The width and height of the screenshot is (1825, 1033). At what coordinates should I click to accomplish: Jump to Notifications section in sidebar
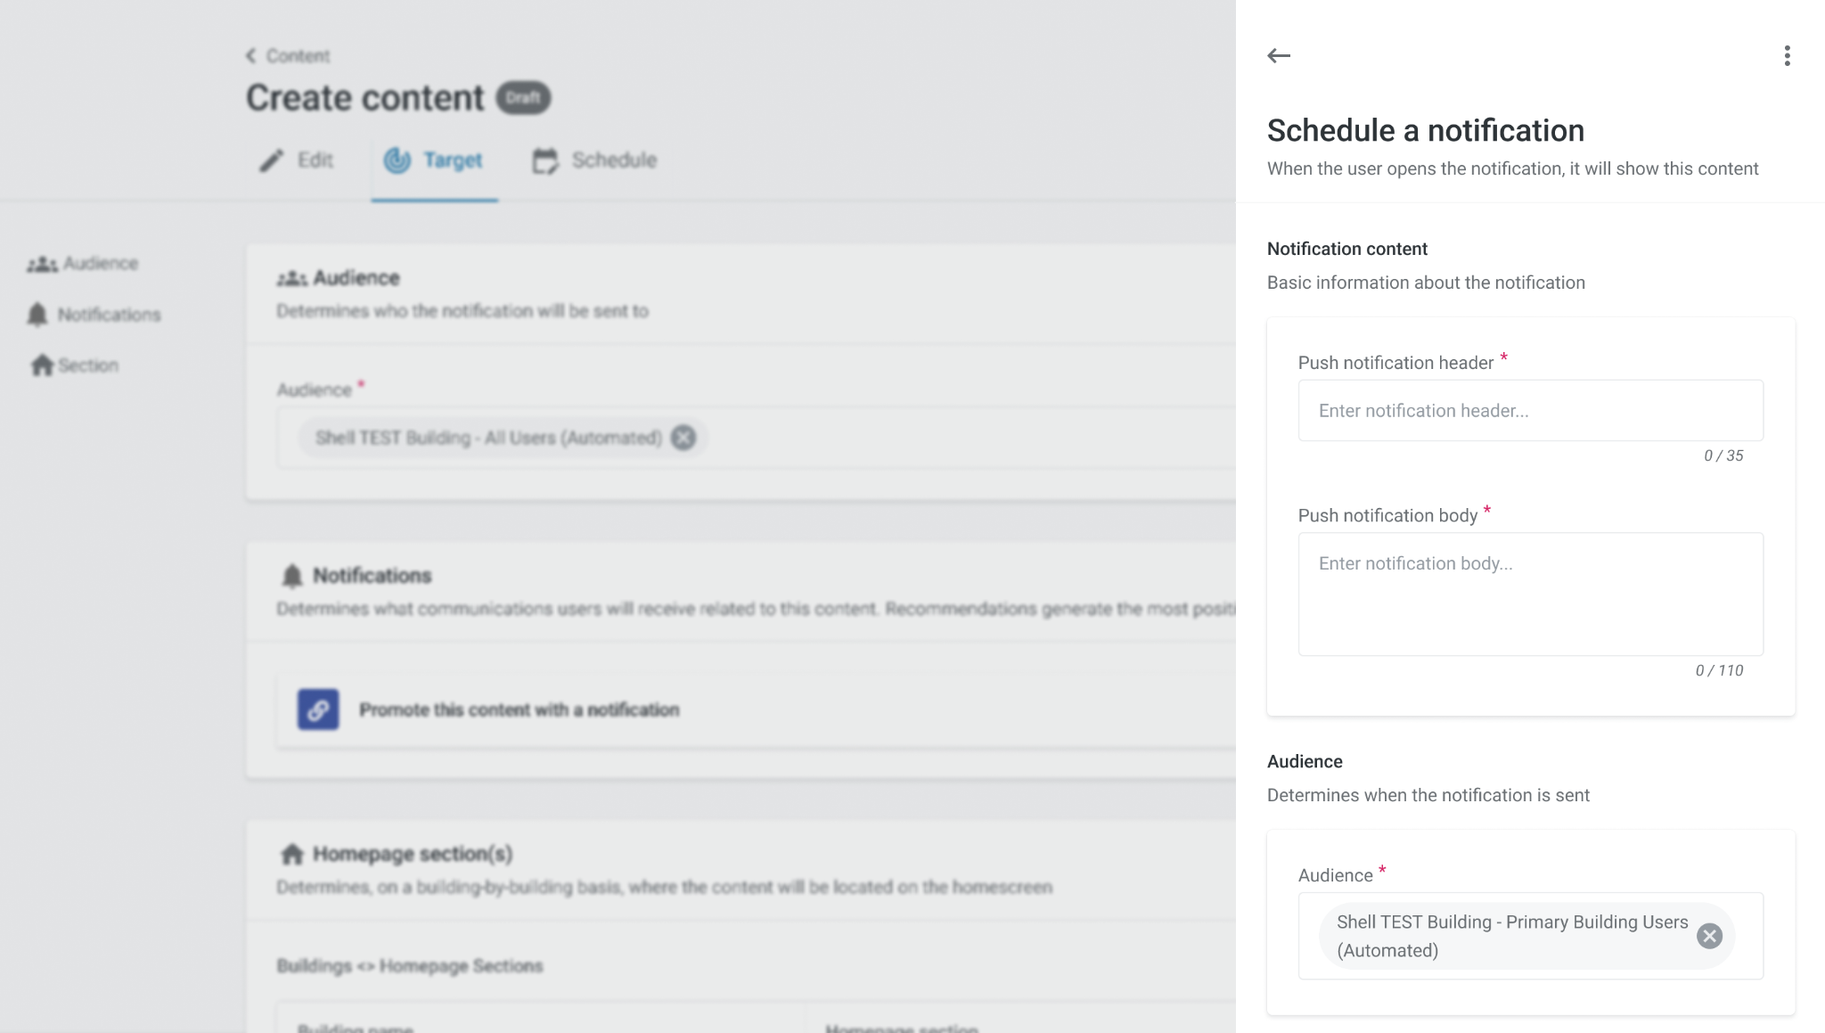tap(109, 315)
